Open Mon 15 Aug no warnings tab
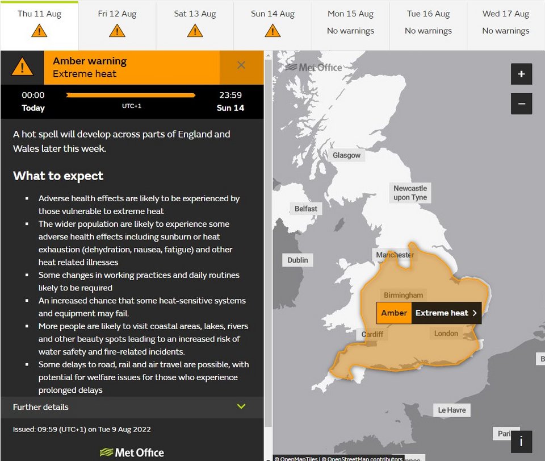 (x=350, y=22)
